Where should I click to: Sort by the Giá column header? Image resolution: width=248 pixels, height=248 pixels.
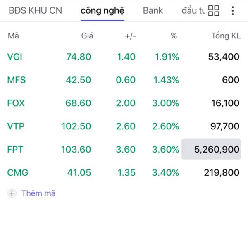click(87, 36)
